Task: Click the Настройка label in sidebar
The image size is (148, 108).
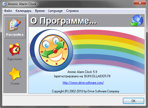Action: pyautogui.click(x=15, y=34)
